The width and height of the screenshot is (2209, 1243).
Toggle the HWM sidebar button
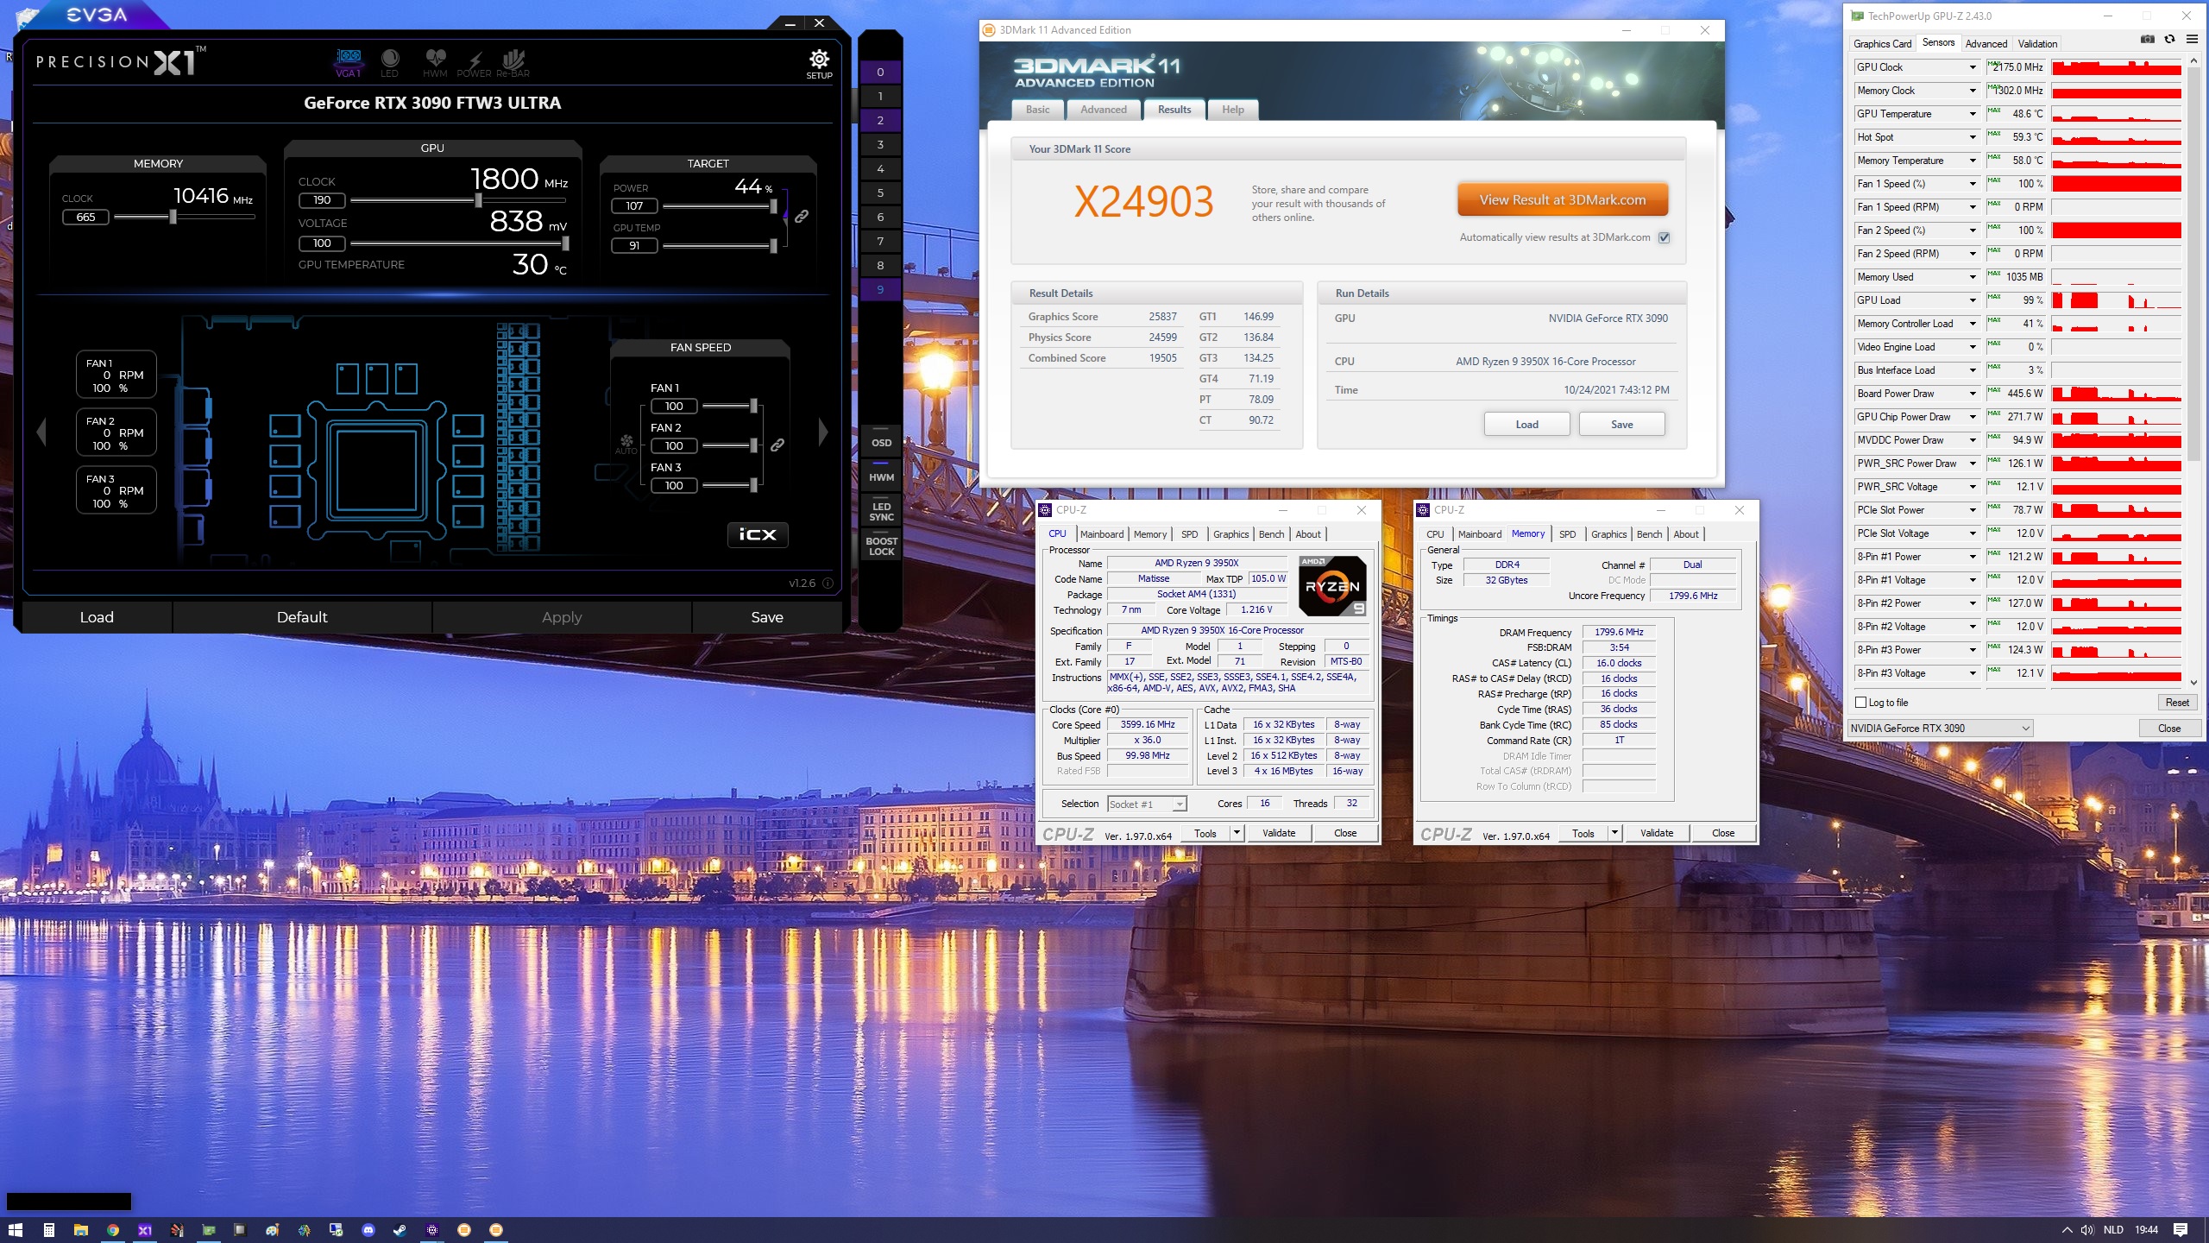pyautogui.click(x=881, y=477)
